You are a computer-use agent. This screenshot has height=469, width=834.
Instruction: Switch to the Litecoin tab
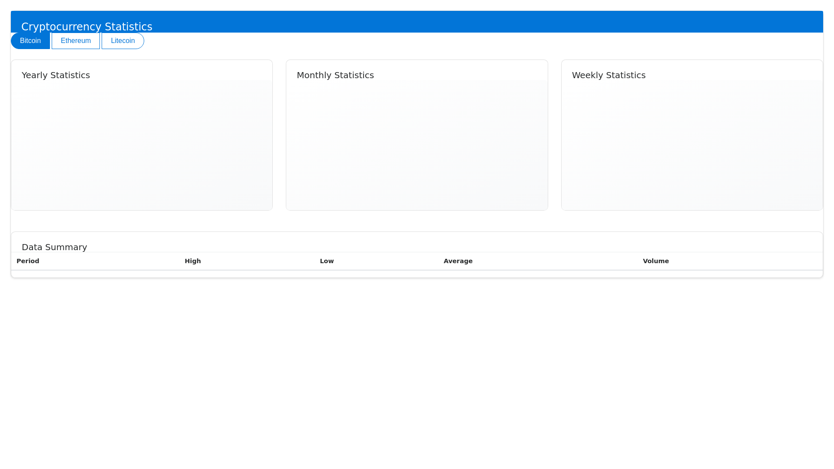(x=122, y=40)
